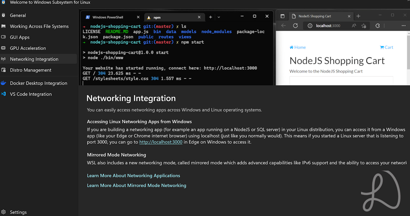410x216 pixels.
Task: Click the Home link on shopping cart page
Action: pos(298,47)
